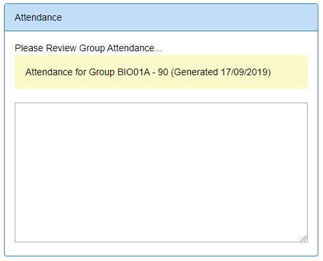Click the bottom-left of the text area

coord(20,237)
